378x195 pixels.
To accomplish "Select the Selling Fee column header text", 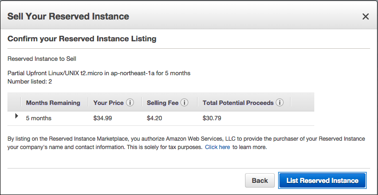I will click(x=162, y=103).
